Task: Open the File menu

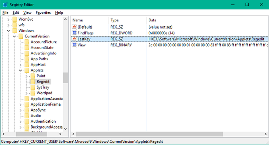Action: pyautogui.click(x=5, y=13)
